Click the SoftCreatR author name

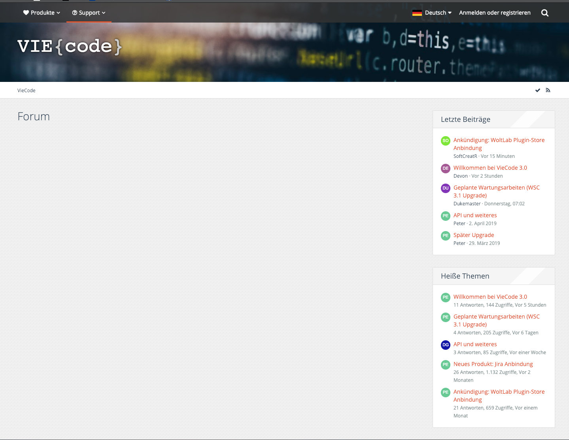(x=465, y=156)
